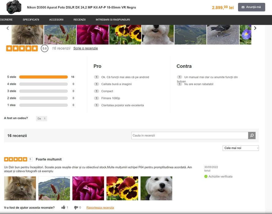Open the bird thumbnail in carousel
The image size is (272, 214).
223,35
